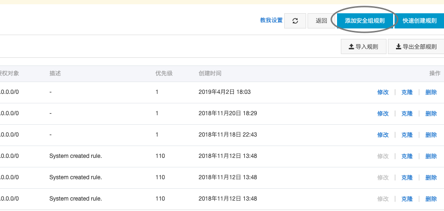Clone the rule created 2019年4月2日 18:03

click(x=407, y=92)
